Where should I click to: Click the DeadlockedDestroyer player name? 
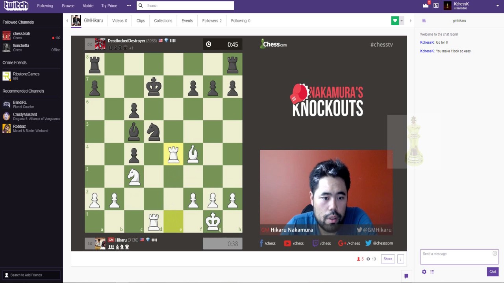click(x=126, y=41)
